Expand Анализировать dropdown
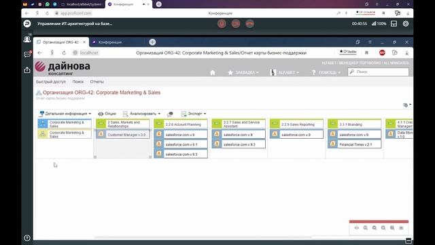The width and height of the screenshot is (435, 245). [x=142, y=114]
